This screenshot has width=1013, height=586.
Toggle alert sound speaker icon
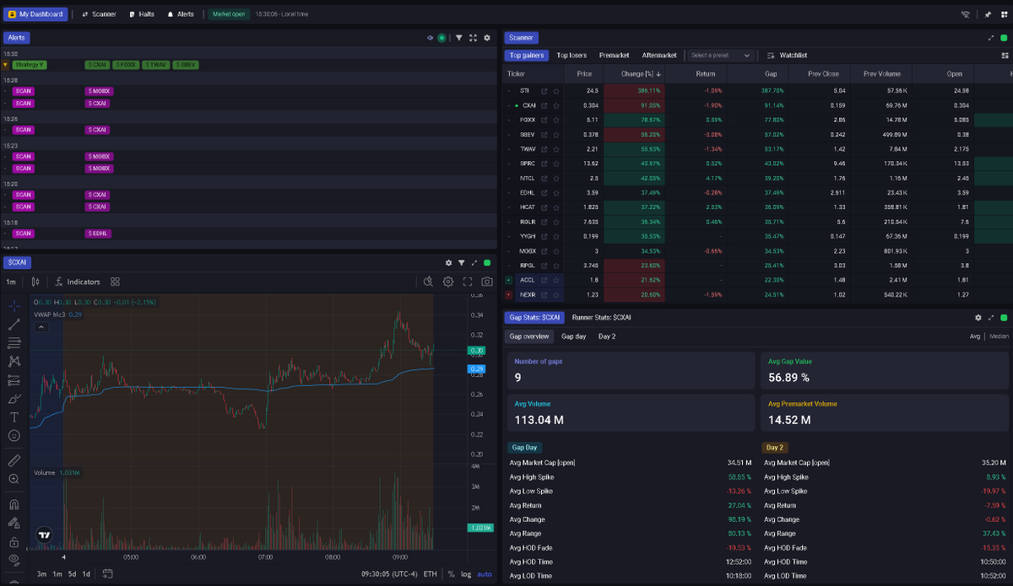pyautogui.click(x=431, y=38)
